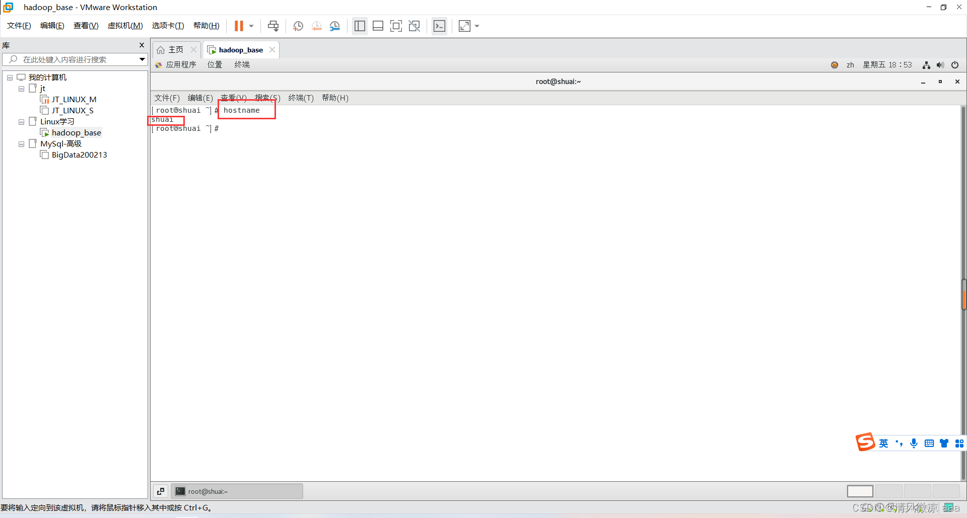Viewport: 967px width, 518px height.
Task: Collapse the Linux学习 folder node
Action: [21, 122]
